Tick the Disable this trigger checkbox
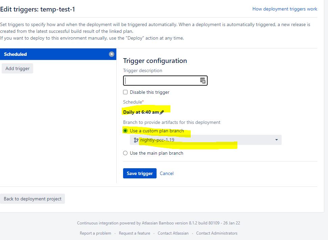Image resolution: width=328 pixels, height=240 pixels. pos(125,92)
